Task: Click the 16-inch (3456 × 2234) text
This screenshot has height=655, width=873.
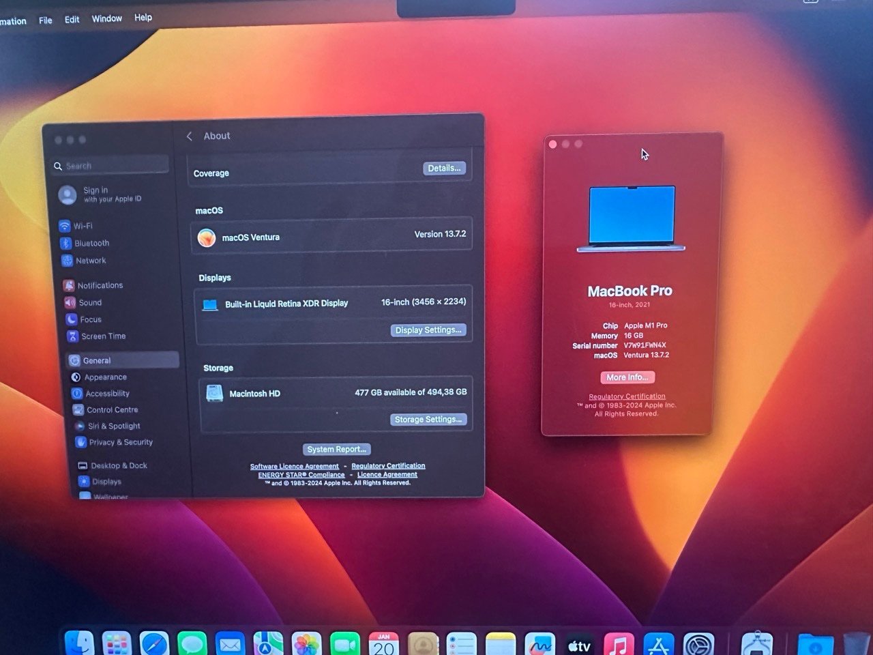Action: pyautogui.click(x=424, y=302)
